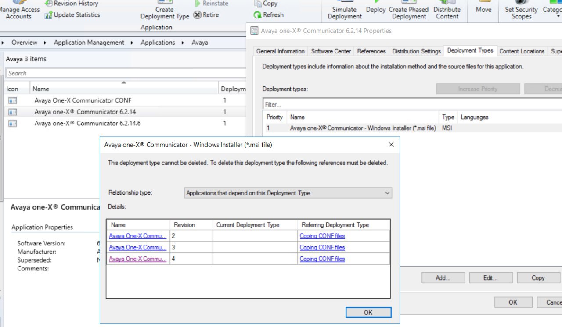Select Avaya One-X Communicator CONF row
562x327 pixels.
125,100
